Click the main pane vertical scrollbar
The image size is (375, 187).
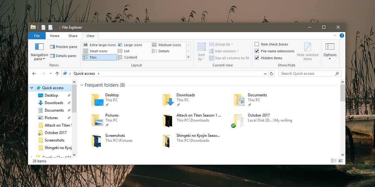[x=342, y=118]
